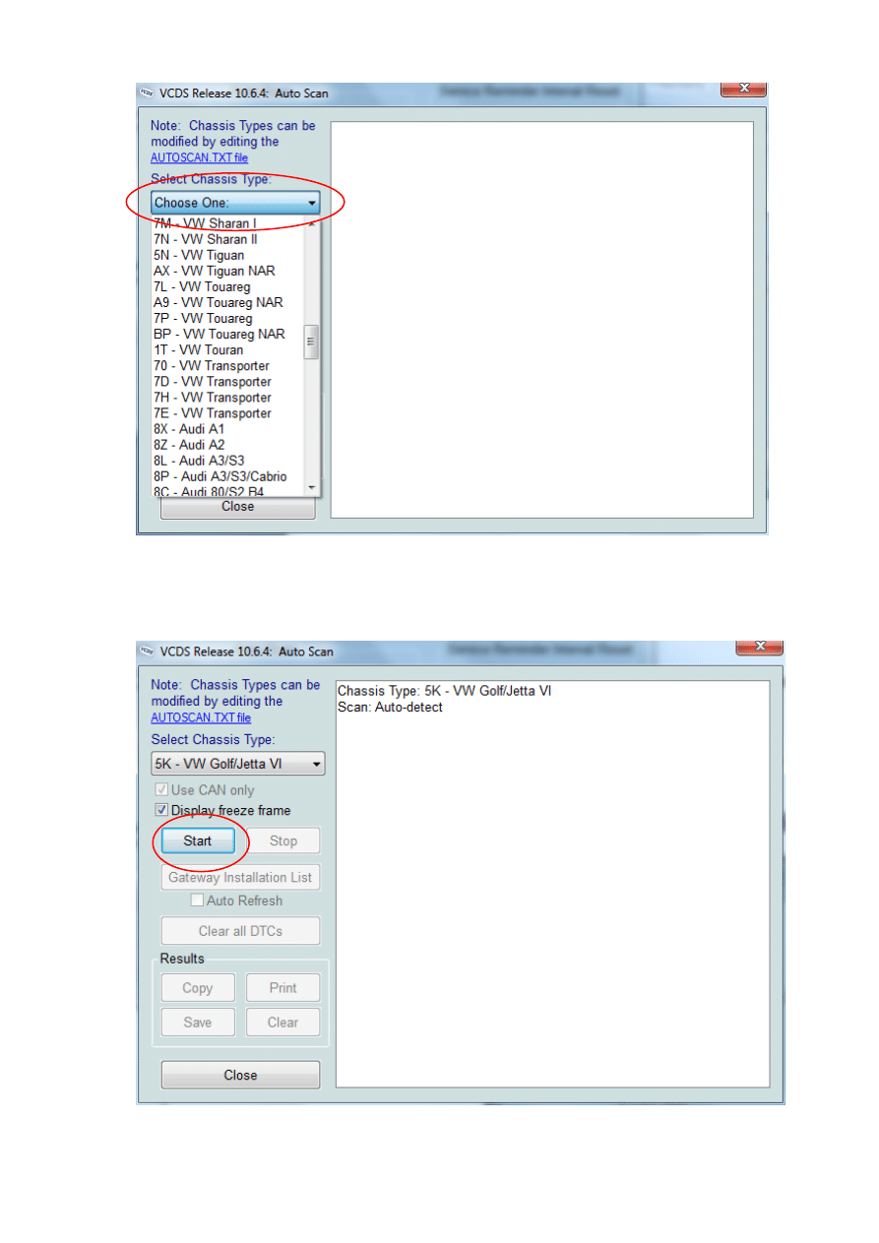The image size is (879, 1243).
Task: Click the scroll-down arrow of the chassis list
Action: [x=312, y=487]
